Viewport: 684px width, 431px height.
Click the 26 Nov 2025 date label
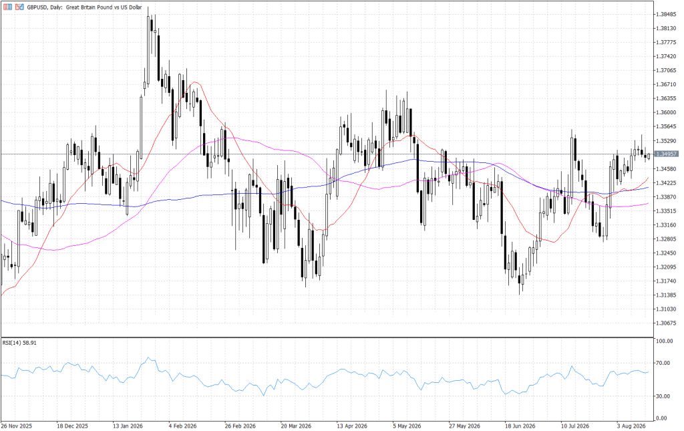click(17, 426)
